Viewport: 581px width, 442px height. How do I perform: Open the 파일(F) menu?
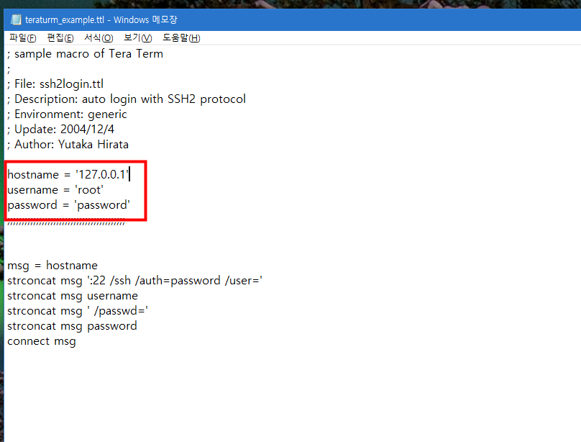tap(22, 38)
